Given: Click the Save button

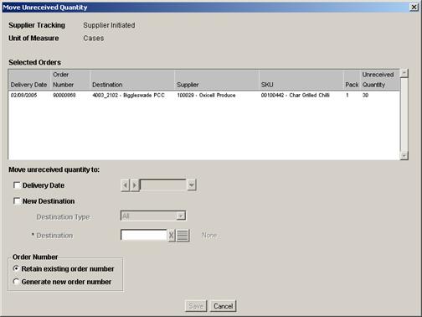Looking at the screenshot, I should click(196, 306).
